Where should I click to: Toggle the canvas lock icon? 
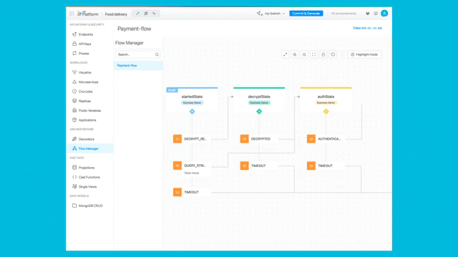[x=323, y=54]
